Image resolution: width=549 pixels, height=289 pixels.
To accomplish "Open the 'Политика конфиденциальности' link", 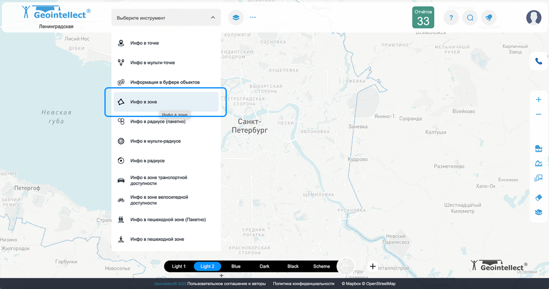I will pos(303,283).
